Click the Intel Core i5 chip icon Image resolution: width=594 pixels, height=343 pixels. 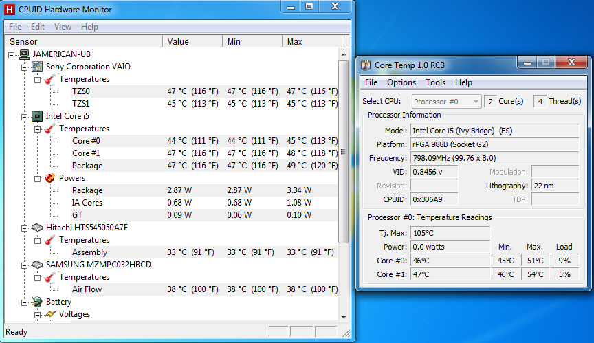[x=37, y=116]
